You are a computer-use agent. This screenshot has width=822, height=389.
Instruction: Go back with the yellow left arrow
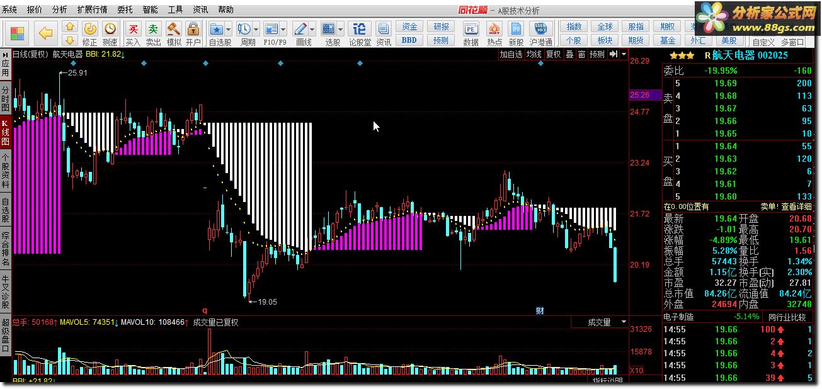click(x=45, y=33)
